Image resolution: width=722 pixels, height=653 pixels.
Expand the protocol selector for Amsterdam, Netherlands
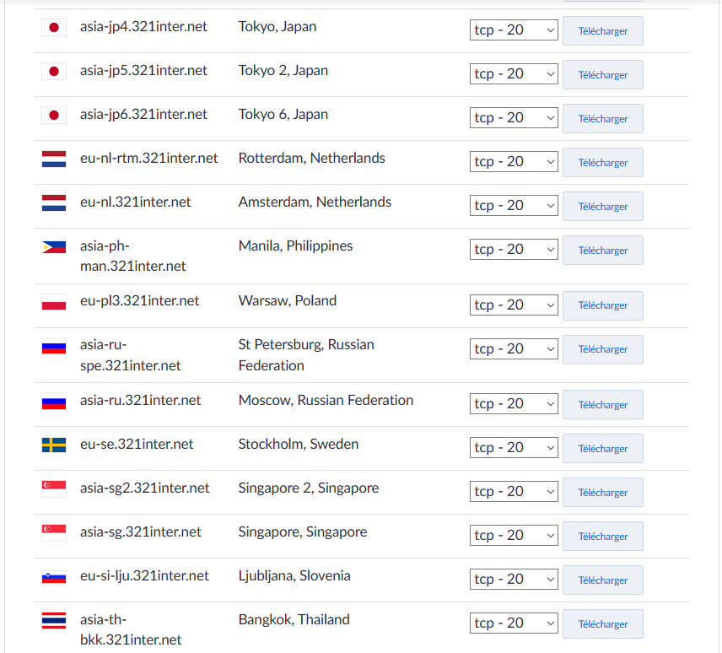(x=514, y=206)
